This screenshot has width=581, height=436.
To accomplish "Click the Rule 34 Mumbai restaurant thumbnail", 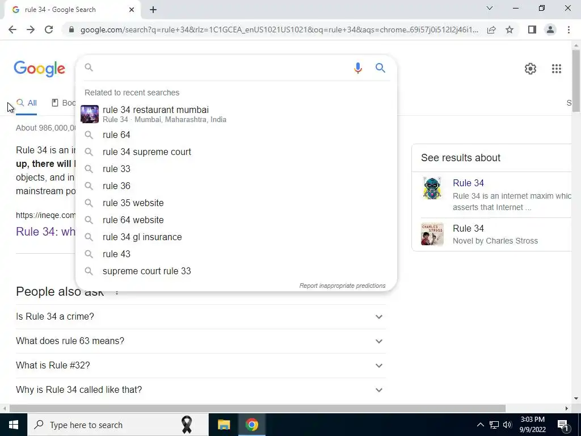I will 90,114.
